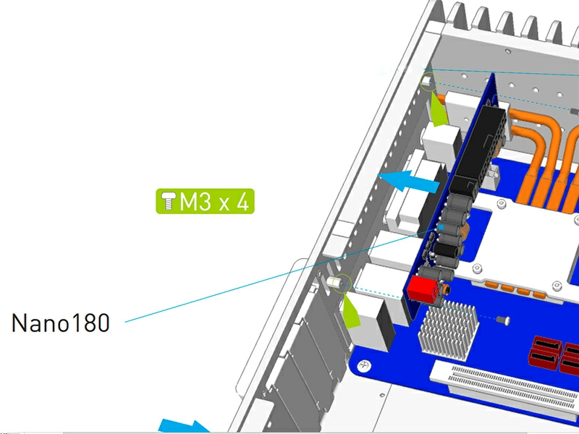579x434 pixels.
Task: Select the circled standoff at the lower mount
Action: click(x=339, y=282)
